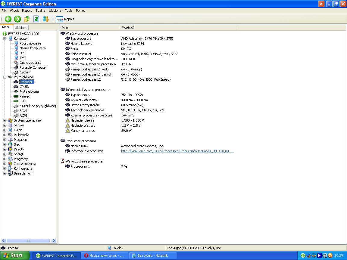347x260 pixels.
Task: Expand the Ekran node
Action: 5,130
